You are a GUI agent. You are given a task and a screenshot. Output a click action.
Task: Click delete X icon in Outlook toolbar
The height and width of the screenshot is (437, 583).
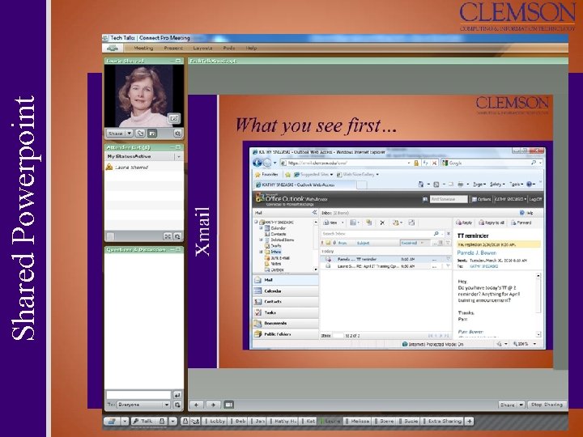pos(382,223)
